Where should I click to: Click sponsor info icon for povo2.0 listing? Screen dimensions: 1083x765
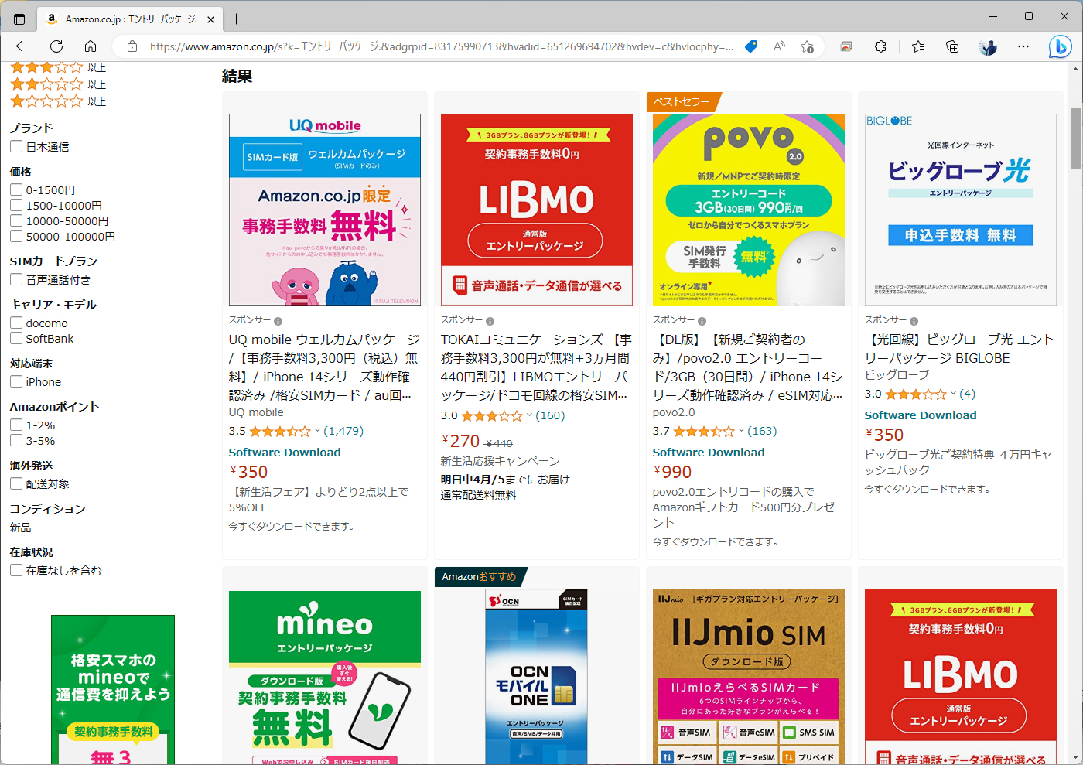click(x=702, y=321)
